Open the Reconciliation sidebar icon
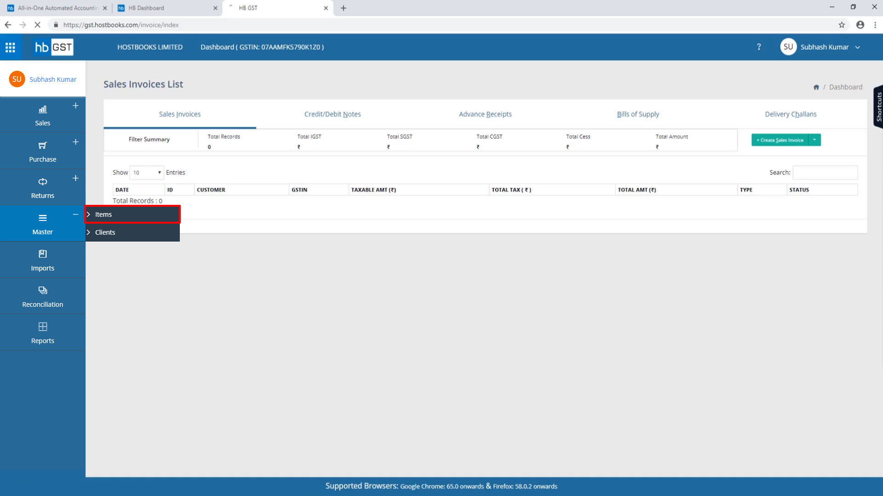Viewport: 883px width, 496px height. pos(42,290)
